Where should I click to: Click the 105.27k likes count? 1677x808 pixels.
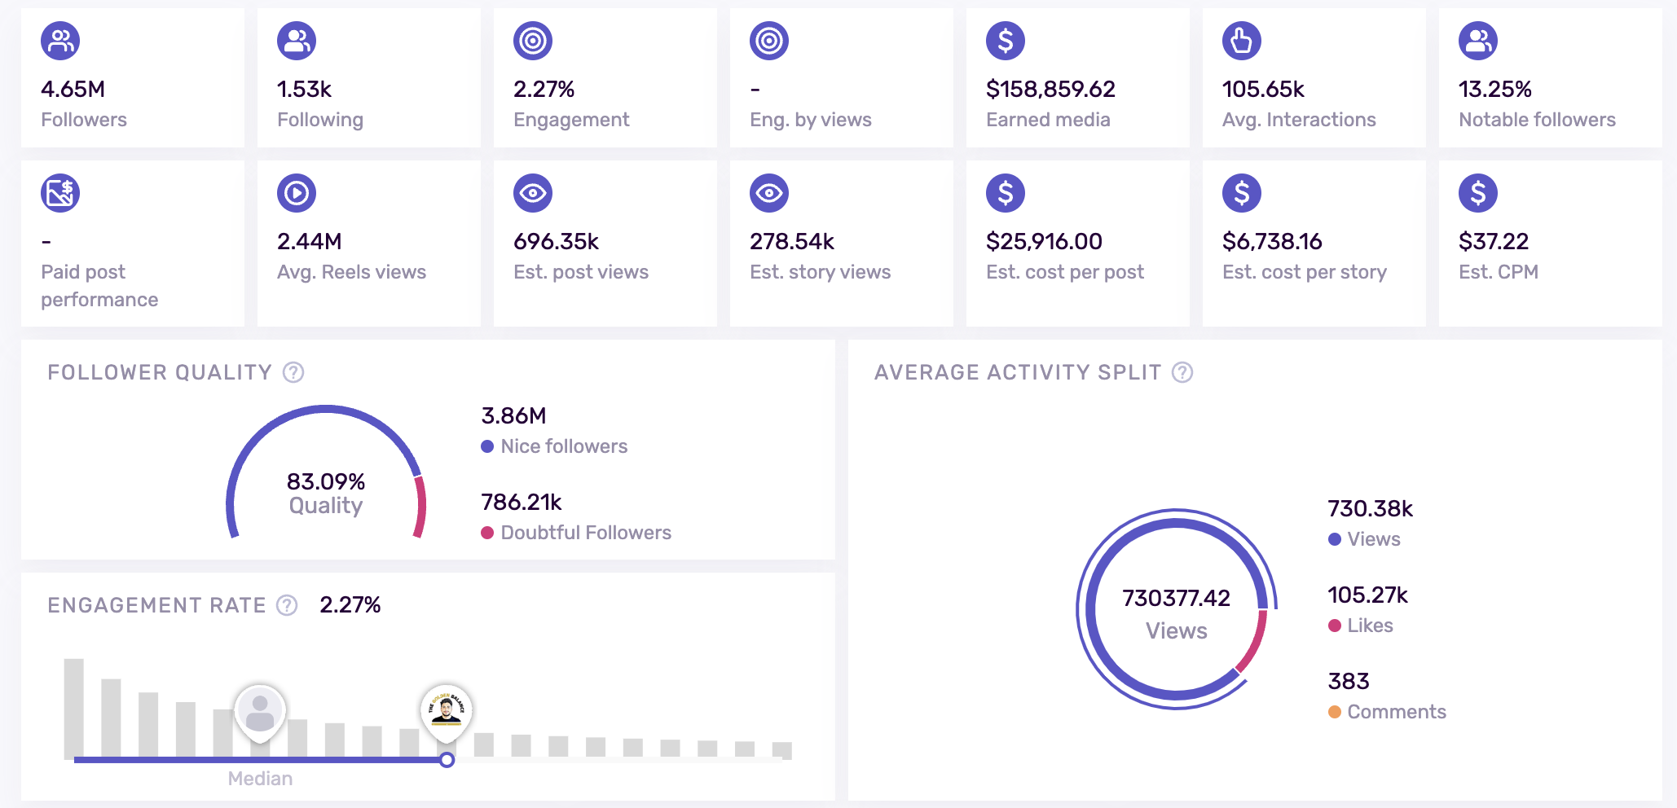1368,595
